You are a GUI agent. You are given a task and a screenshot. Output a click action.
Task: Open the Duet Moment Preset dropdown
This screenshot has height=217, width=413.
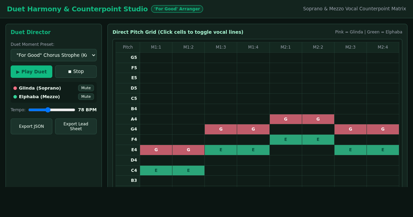(x=54, y=55)
